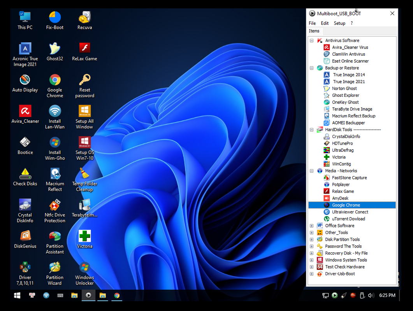Open Google Chrome from the taskbar
413x311 pixels.
[117, 295]
